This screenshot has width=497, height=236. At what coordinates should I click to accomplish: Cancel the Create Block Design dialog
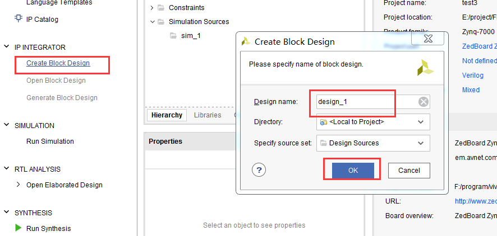tap(409, 171)
